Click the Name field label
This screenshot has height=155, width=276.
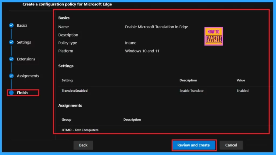pyautogui.click(x=64, y=27)
